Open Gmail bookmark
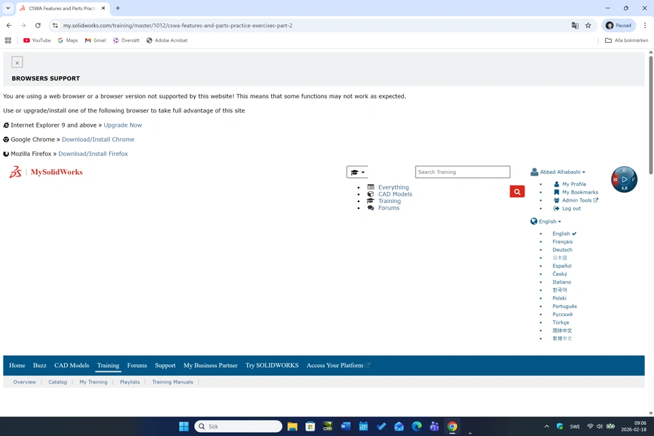This screenshot has height=436, width=654. pos(95,40)
